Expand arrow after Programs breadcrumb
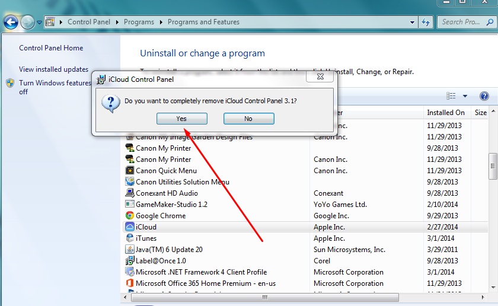This screenshot has height=306, width=498. click(x=161, y=22)
